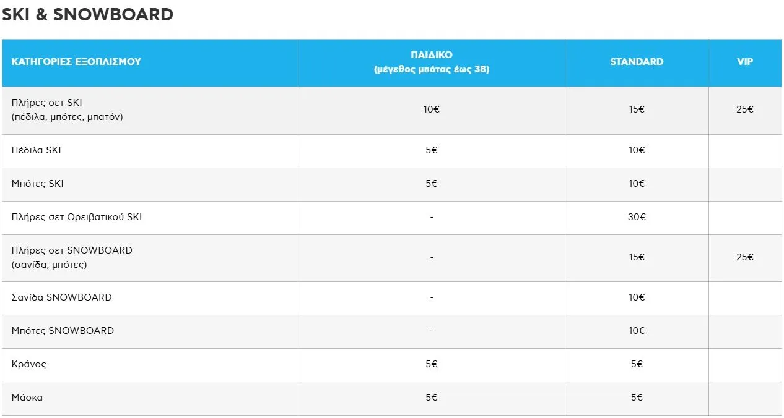Click the 25€ VIP price for SNOWBOARD set

point(745,257)
